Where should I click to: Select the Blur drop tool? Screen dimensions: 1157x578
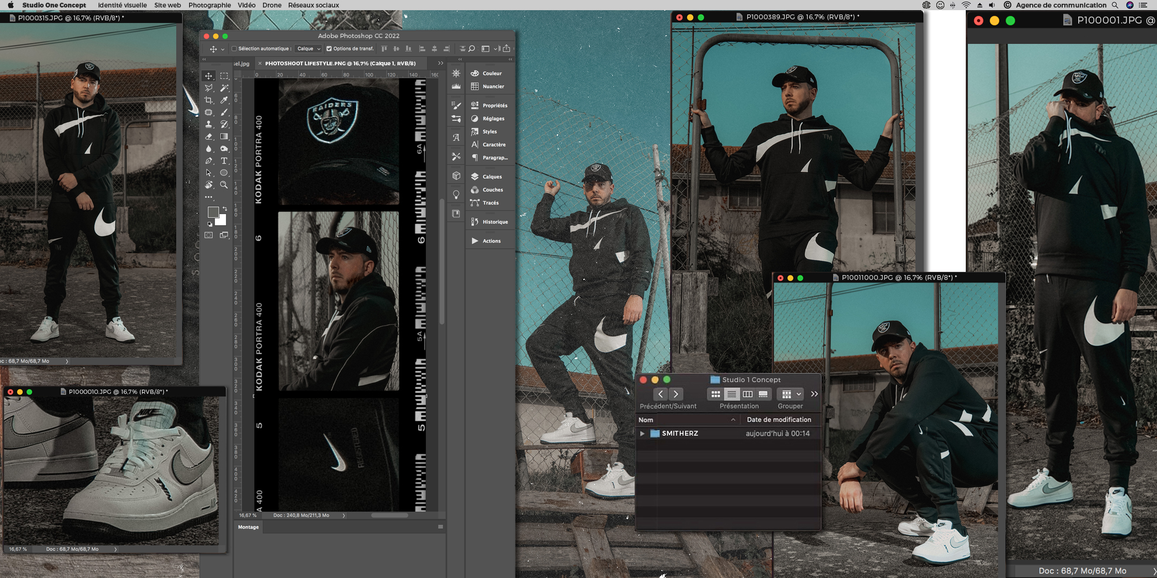pyautogui.click(x=208, y=149)
